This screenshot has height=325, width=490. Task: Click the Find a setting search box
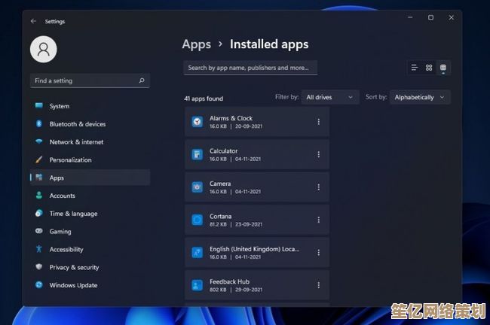pyautogui.click(x=90, y=80)
